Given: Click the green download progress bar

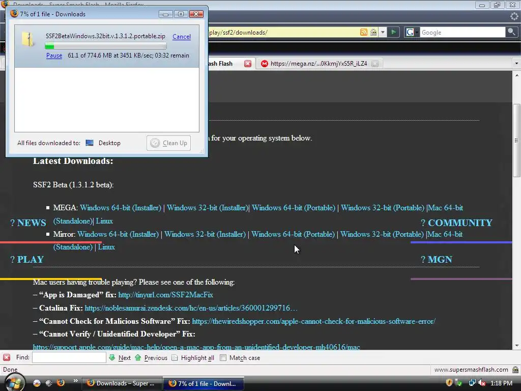Looking at the screenshot, I should 106,46.
